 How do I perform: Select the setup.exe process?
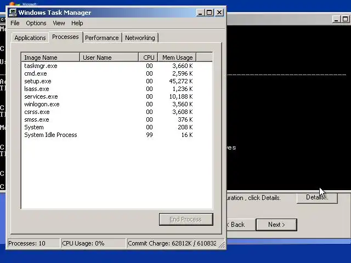point(117,81)
